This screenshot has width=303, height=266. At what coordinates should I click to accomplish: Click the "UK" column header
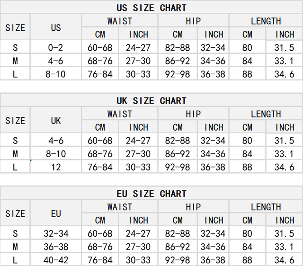56,120
